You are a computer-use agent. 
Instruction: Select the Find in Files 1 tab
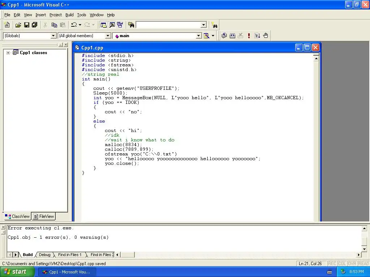coord(70,255)
